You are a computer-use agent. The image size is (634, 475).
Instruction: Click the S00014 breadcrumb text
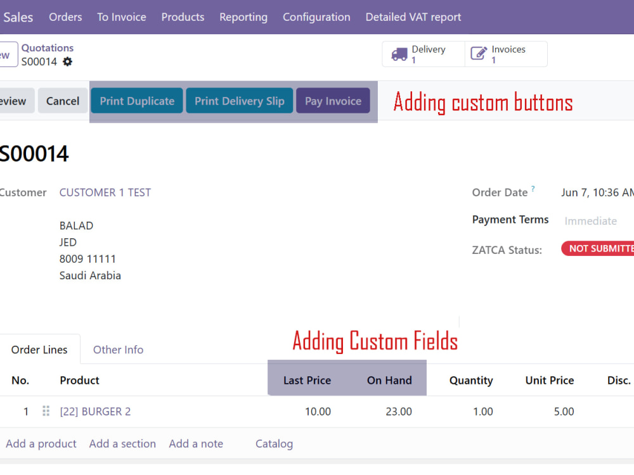39,61
